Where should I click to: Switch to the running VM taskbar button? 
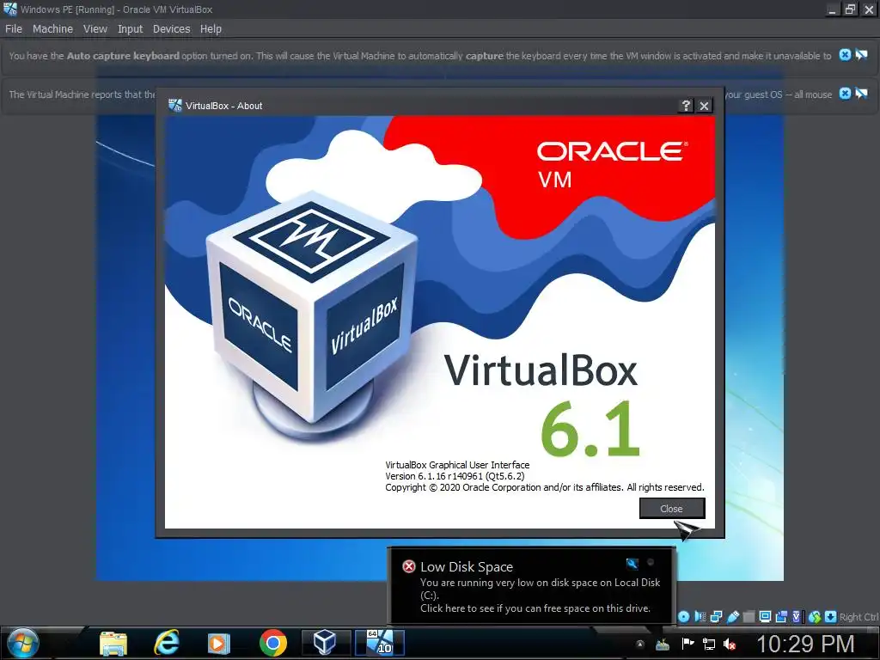[x=380, y=643]
